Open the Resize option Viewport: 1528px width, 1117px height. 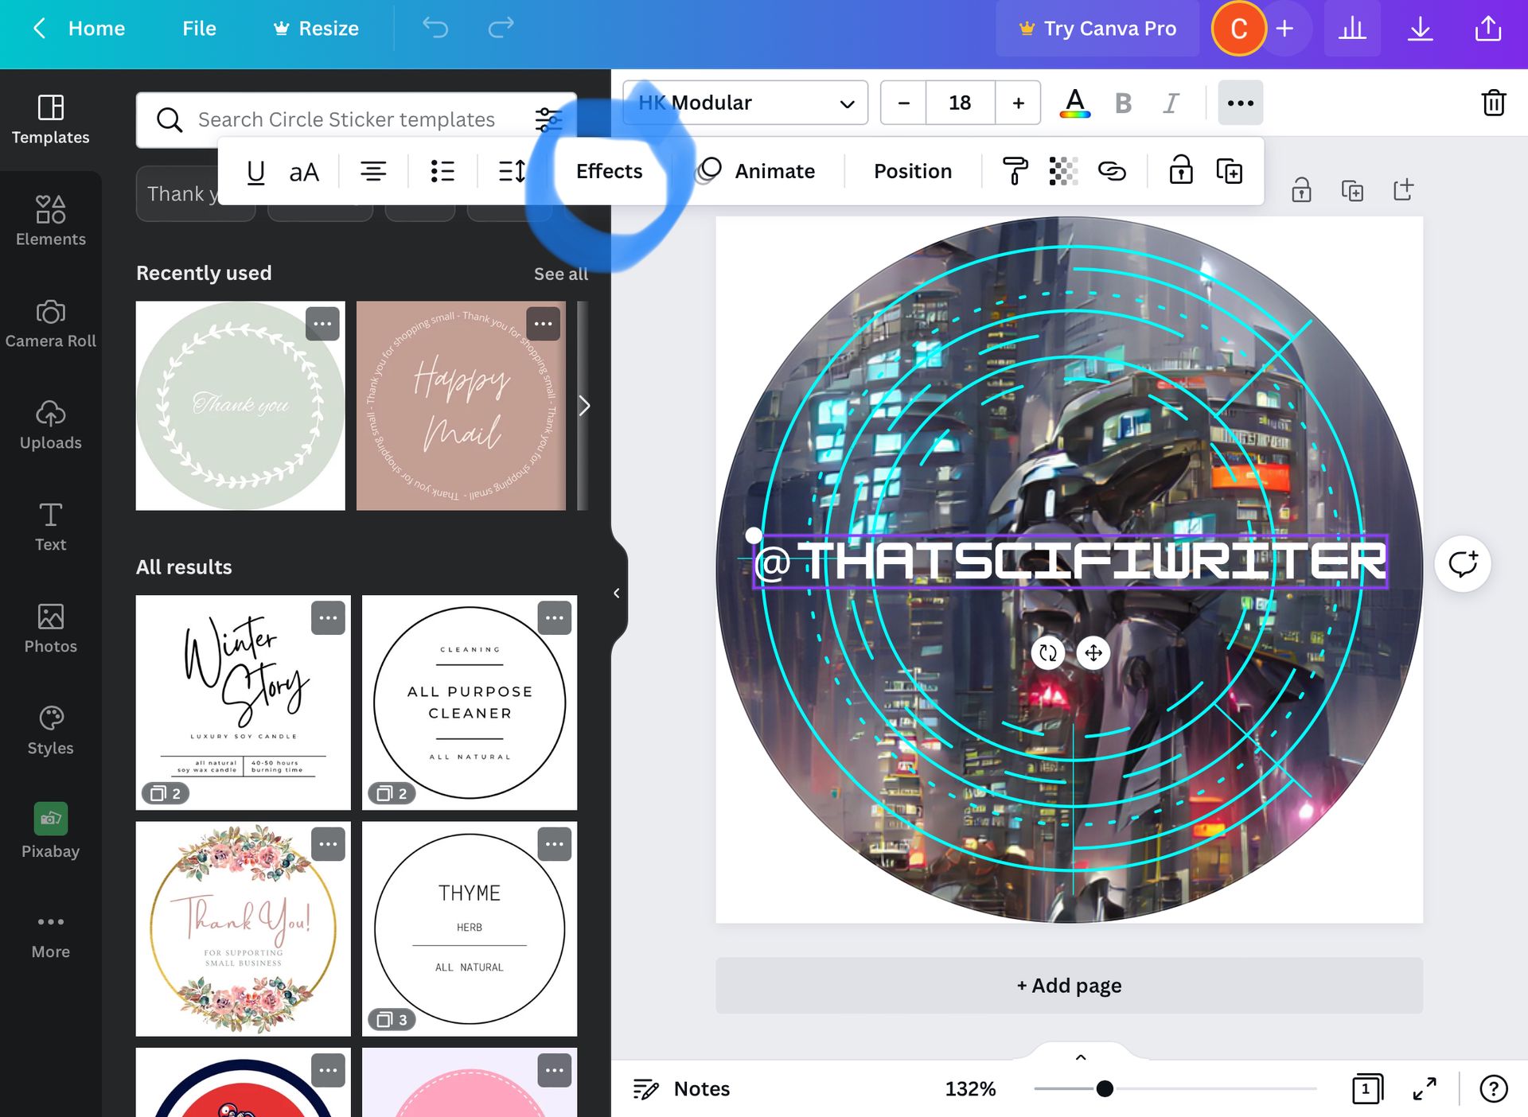[316, 29]
